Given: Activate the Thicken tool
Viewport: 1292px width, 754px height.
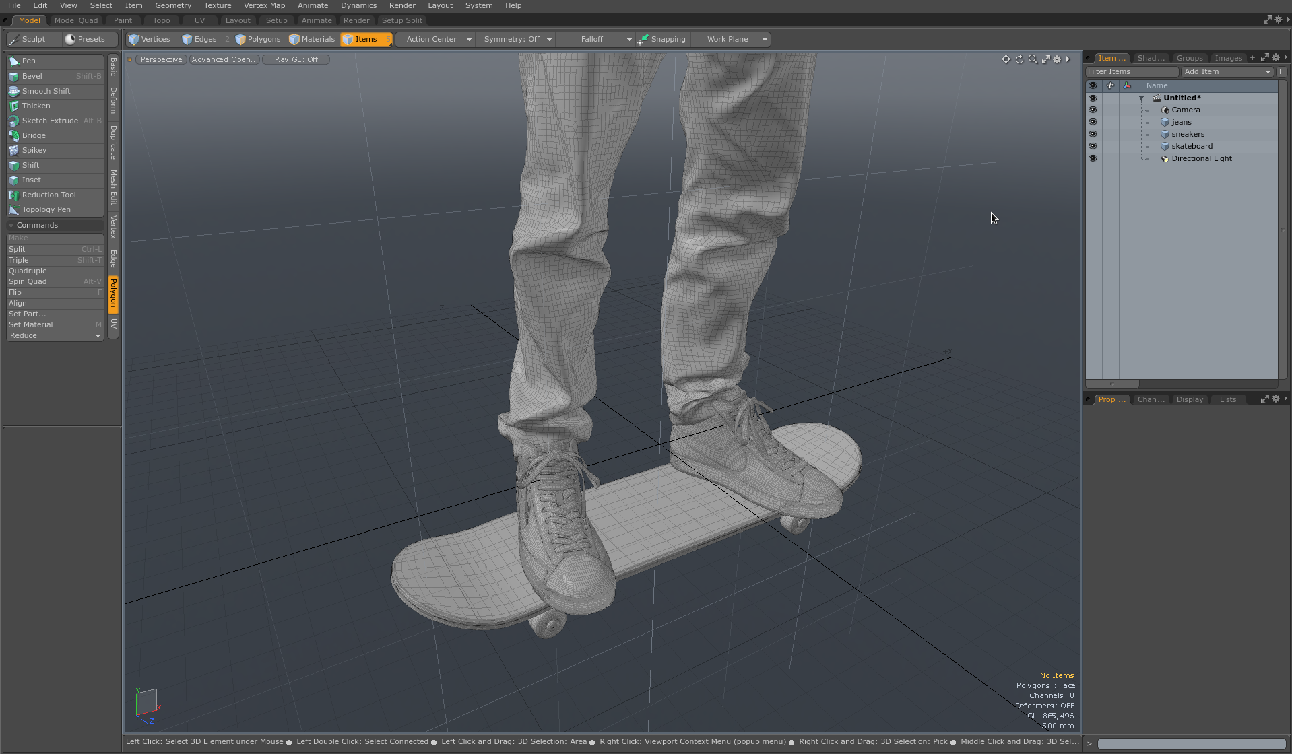Looking at the screenshot, I should tap(36, 106).
